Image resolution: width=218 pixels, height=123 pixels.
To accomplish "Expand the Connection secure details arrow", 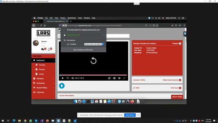I will 104,35.
